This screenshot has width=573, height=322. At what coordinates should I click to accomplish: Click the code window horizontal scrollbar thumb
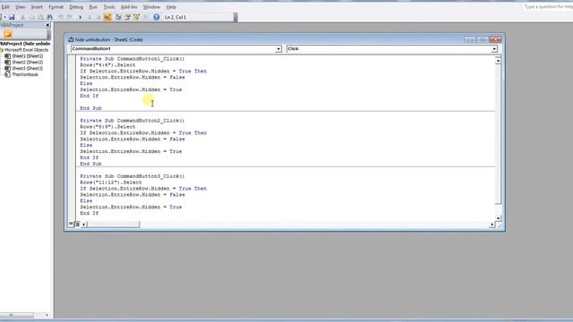tap(114, 225)
